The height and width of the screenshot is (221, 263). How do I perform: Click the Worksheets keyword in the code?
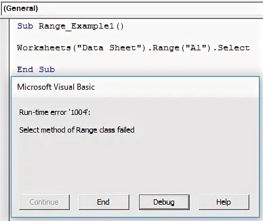coord(44,48)
